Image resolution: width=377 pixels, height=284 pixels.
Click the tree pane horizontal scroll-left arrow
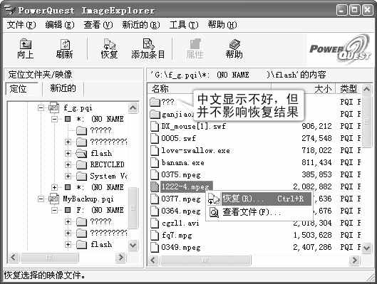click(x=14, y=258)
